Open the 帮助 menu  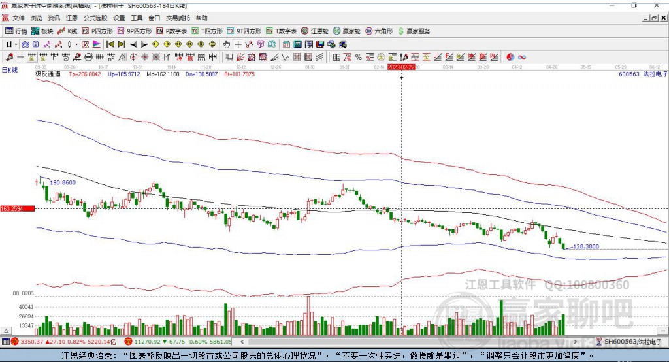coord(201,18)
